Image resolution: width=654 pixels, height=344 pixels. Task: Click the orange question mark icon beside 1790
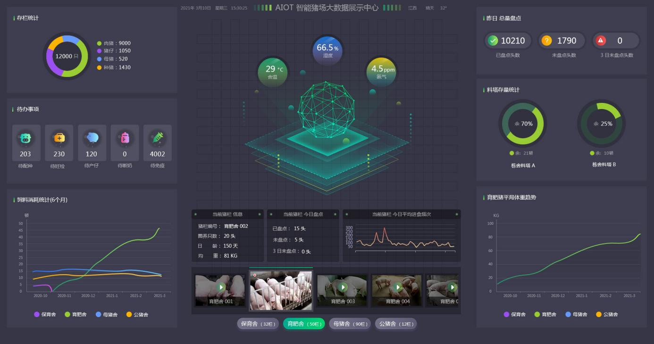[x=547, y=41]
